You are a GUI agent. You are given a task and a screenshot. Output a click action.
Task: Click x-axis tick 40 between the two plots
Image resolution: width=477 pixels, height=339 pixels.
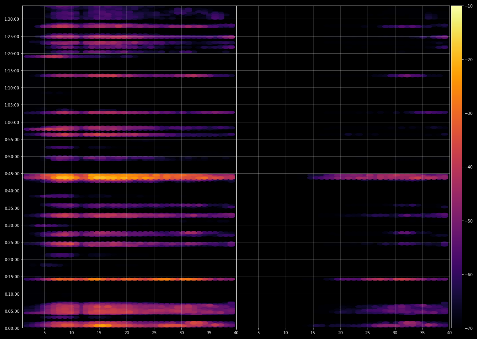pos(236,333)
